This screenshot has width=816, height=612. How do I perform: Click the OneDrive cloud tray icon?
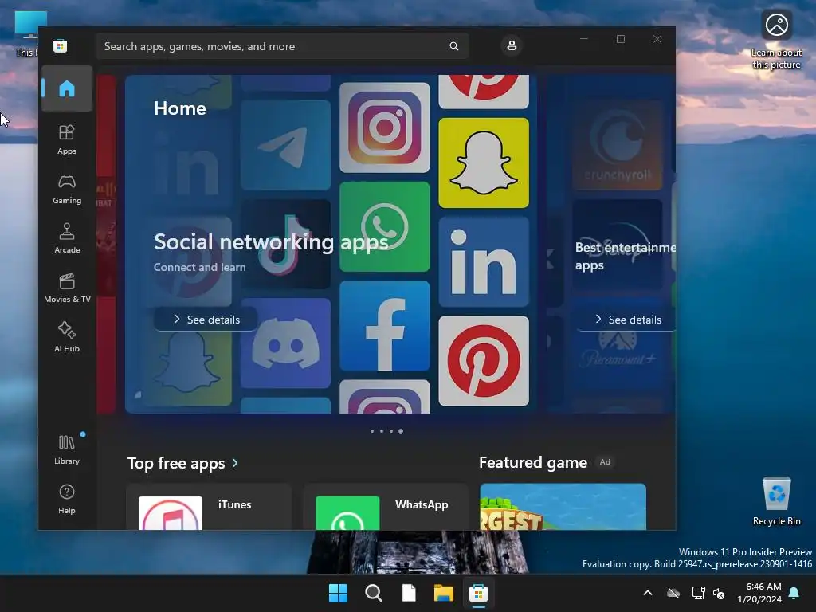tap(673, 593)
